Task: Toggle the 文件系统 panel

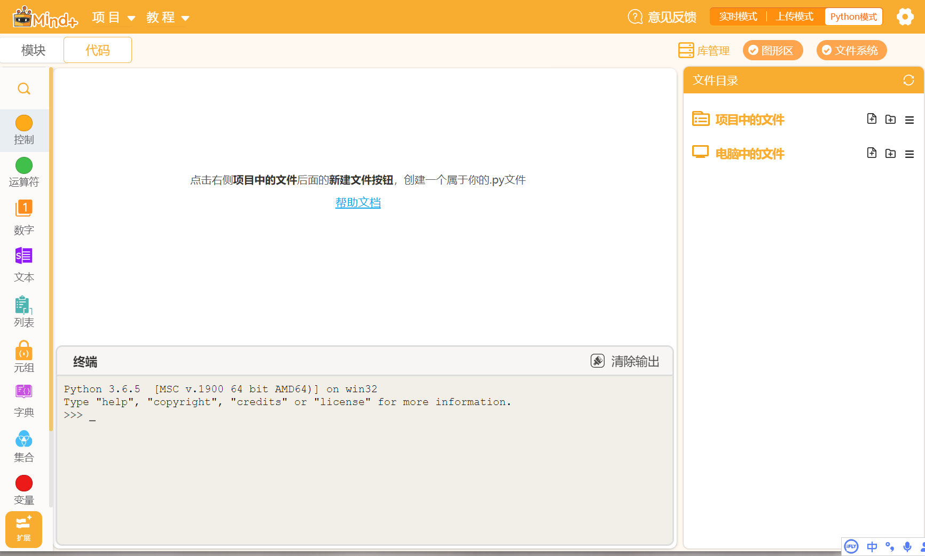Action: [851, 50]
